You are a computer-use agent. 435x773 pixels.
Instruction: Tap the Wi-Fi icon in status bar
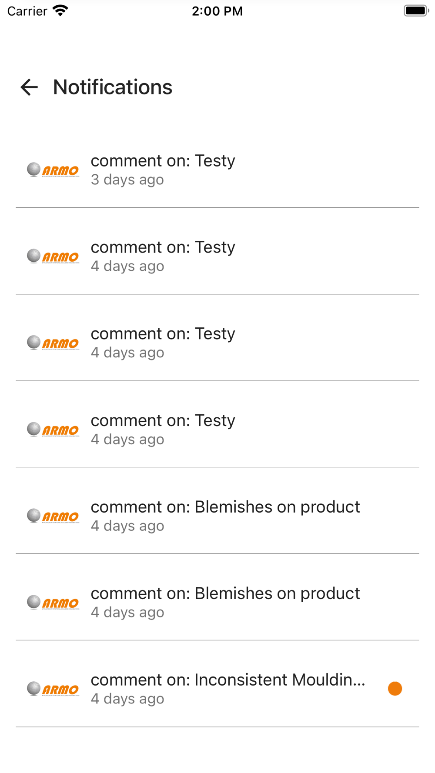tap(60, 11)
